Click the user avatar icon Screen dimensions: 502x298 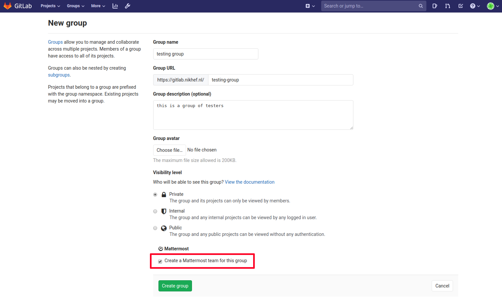tap(490, 6)
